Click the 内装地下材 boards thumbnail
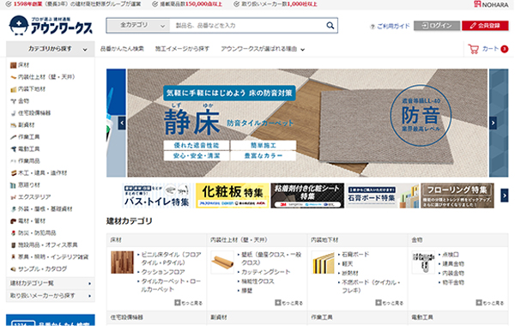The width and height of the screenshot is (515, 326). (x=323, y=263)
